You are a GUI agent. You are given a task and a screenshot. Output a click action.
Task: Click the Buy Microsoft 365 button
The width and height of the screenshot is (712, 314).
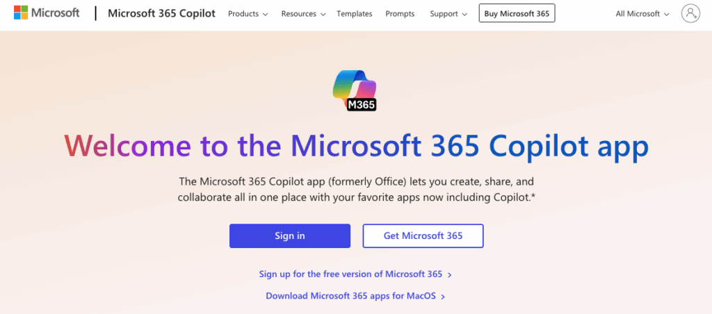point(517,14)
